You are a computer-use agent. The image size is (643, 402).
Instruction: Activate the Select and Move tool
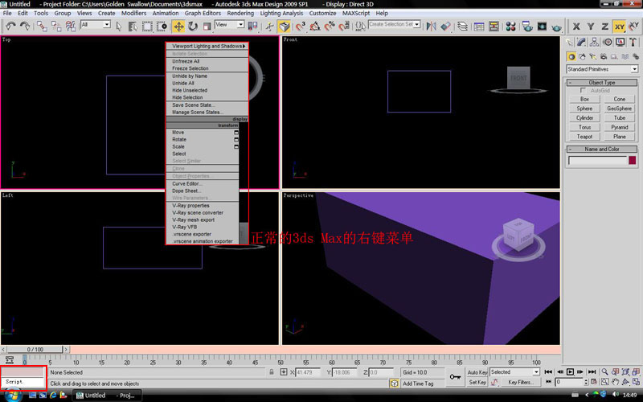(x=178, y=26)
